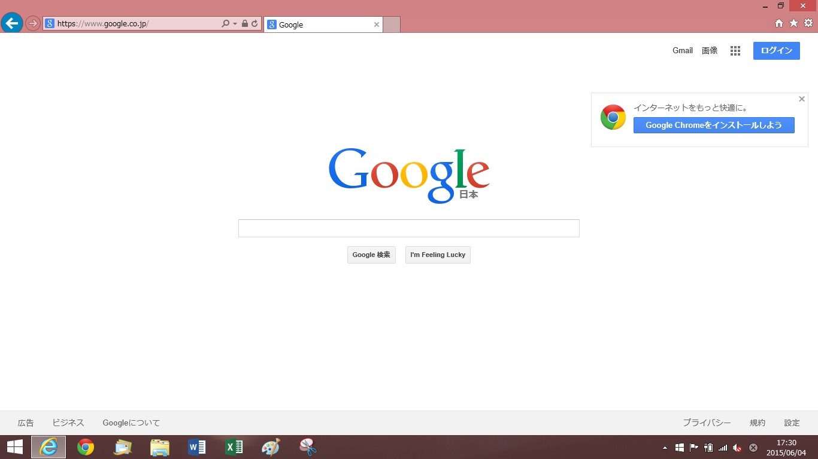Image resolution: width=818 pixels, height=459 pixels.
Task: Open Snipping Tool from the taskbar
Action: 308,447
